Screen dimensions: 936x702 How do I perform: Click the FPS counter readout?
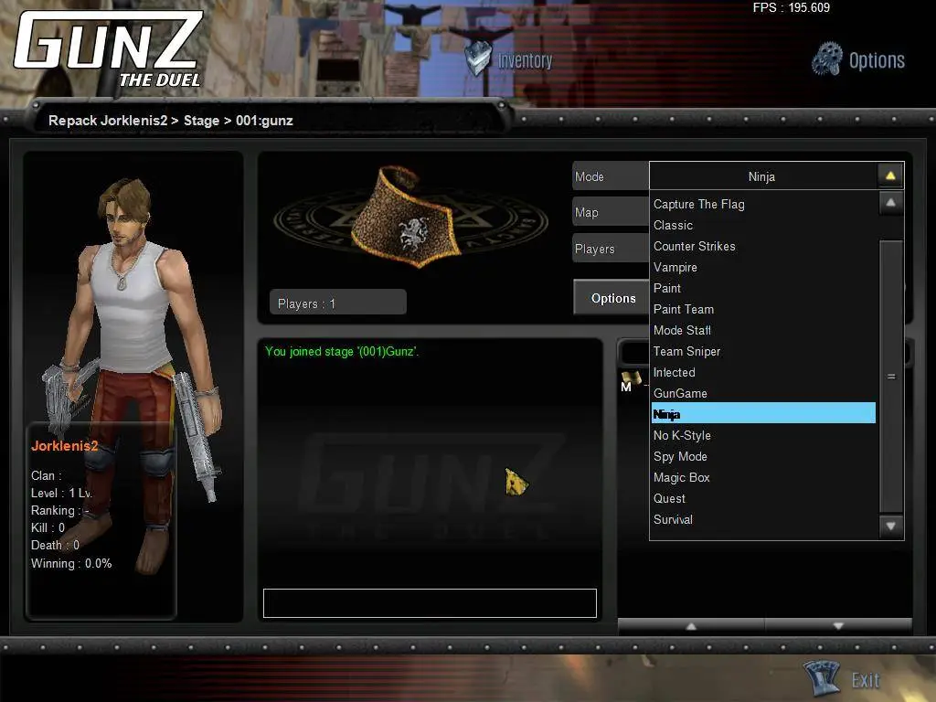click(791, 7)
